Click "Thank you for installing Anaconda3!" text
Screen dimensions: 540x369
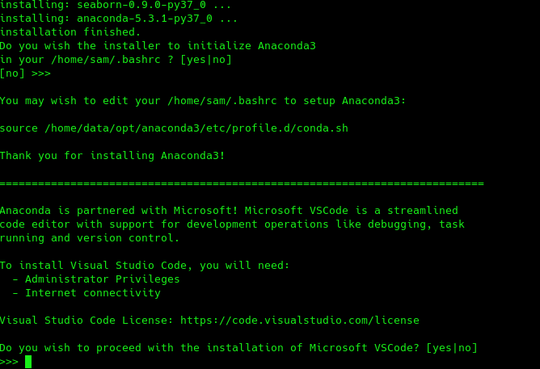[x=112, y=156]
